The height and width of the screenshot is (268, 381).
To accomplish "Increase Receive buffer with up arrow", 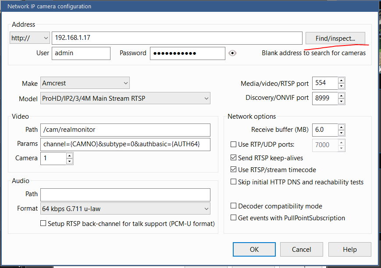I will pos(342,127).
